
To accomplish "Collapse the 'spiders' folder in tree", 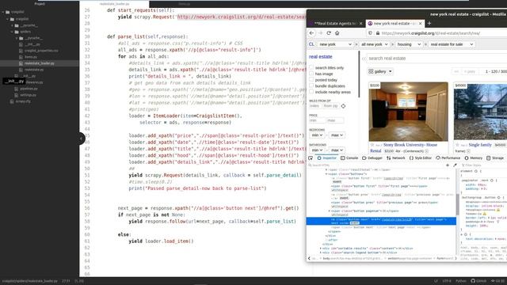I will click(x=13, y=32).
